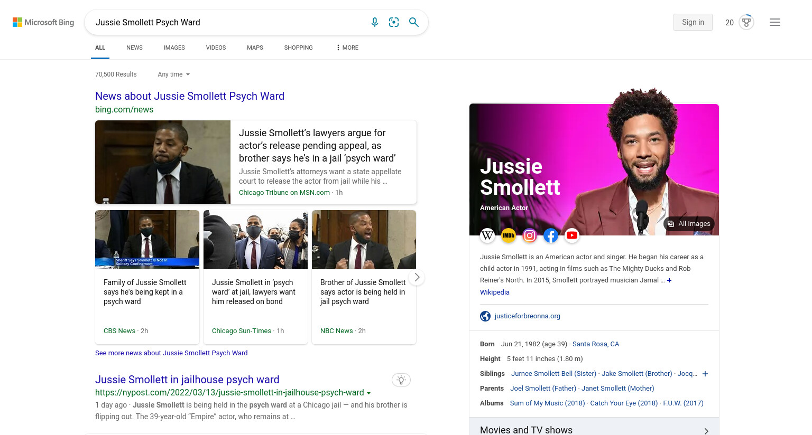The image size is (812, 435).
Task: Open Chicago Sun-Times story thumbnail
Action: (x=255, y=240)
